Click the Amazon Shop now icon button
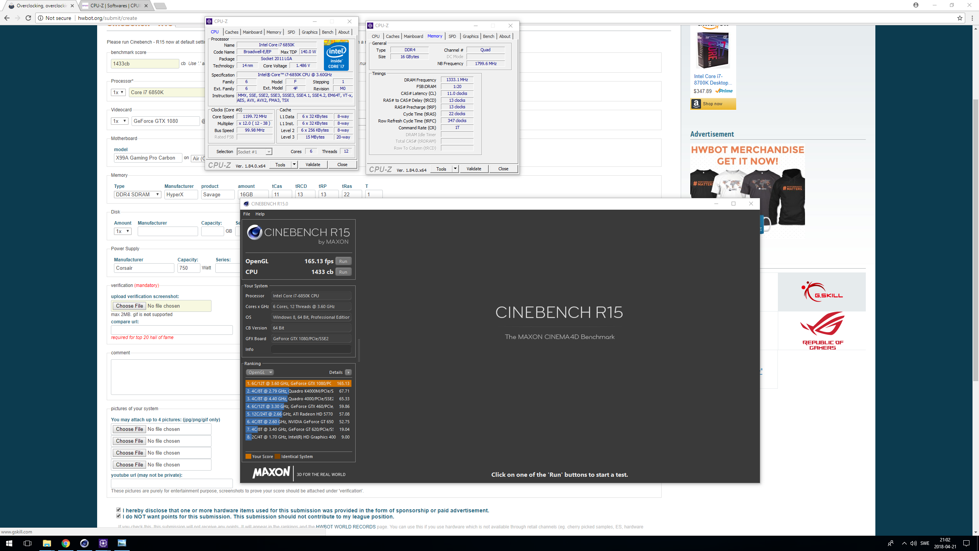 tap(713, 104)
